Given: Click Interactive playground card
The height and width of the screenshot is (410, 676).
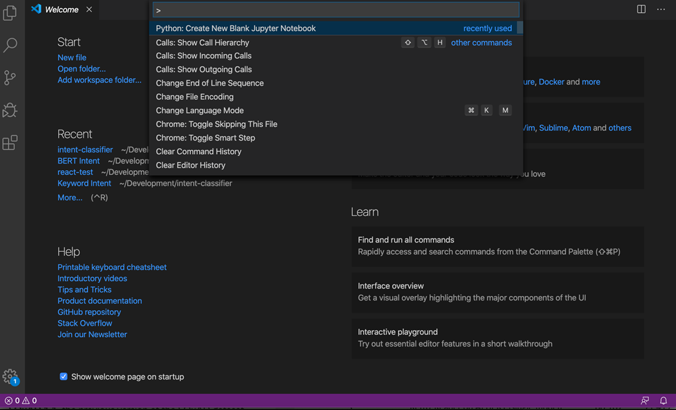Looking at the screenshot, I should [x=498, y=338].
